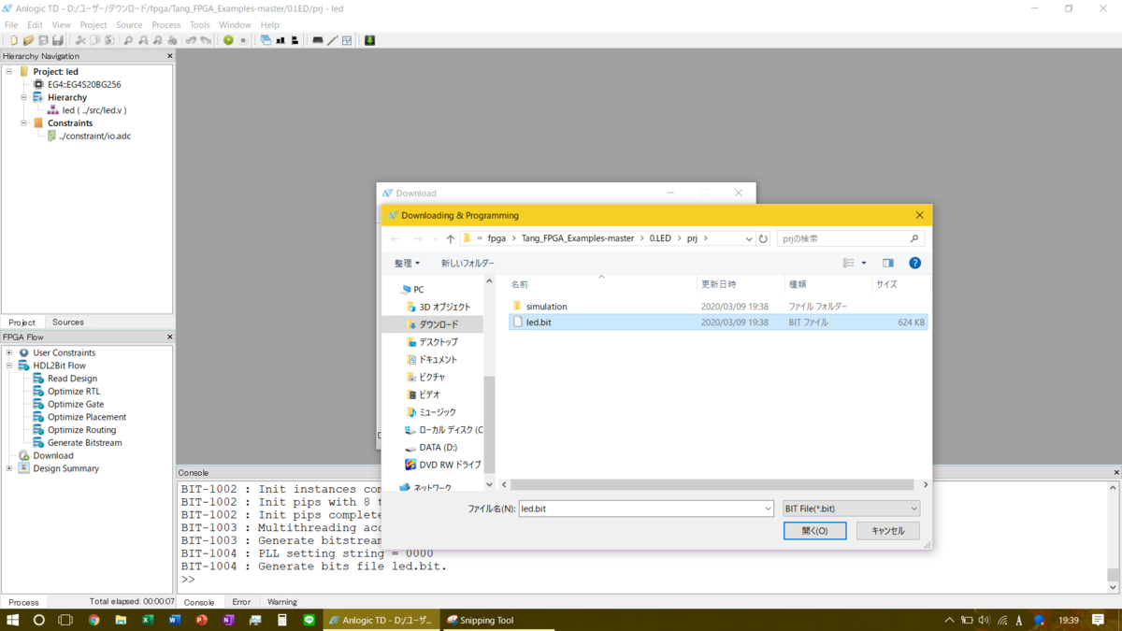Click the Stop process toolbar icon

(x=243, y=40)
